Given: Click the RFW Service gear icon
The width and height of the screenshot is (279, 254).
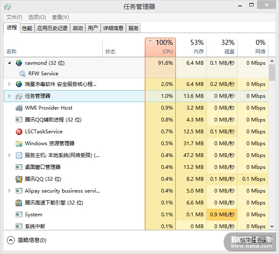Looking at the screenshot, I should pyautogui.click(x=22, y=73).
